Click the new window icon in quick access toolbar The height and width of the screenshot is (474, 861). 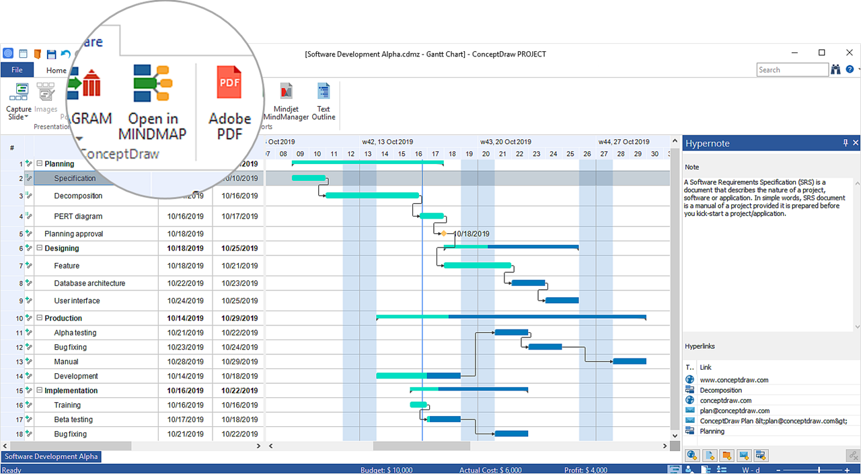pyautogui.click(x=23, y=54)
